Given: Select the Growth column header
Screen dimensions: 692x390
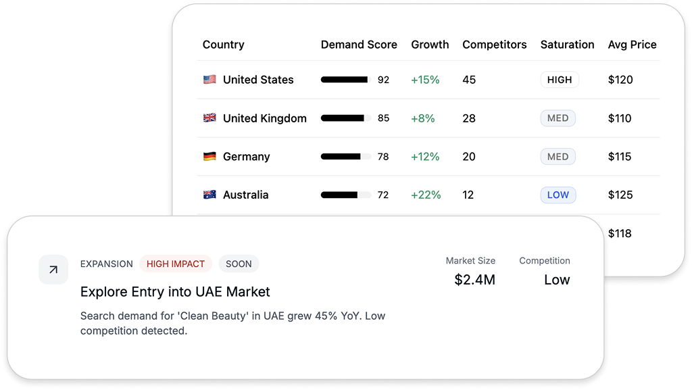Looking at the screenshot, I should click(430, 45).
